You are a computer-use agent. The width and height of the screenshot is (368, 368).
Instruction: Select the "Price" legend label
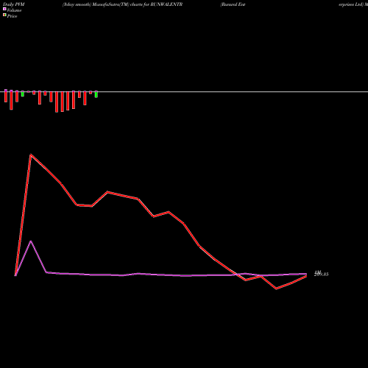pyautogui.click(x=12, y=16)
